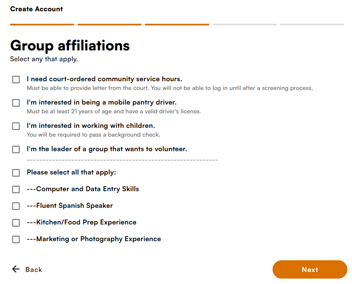Select Kitchen/Food Prep Experience checkbox

[x=16, y=223]
